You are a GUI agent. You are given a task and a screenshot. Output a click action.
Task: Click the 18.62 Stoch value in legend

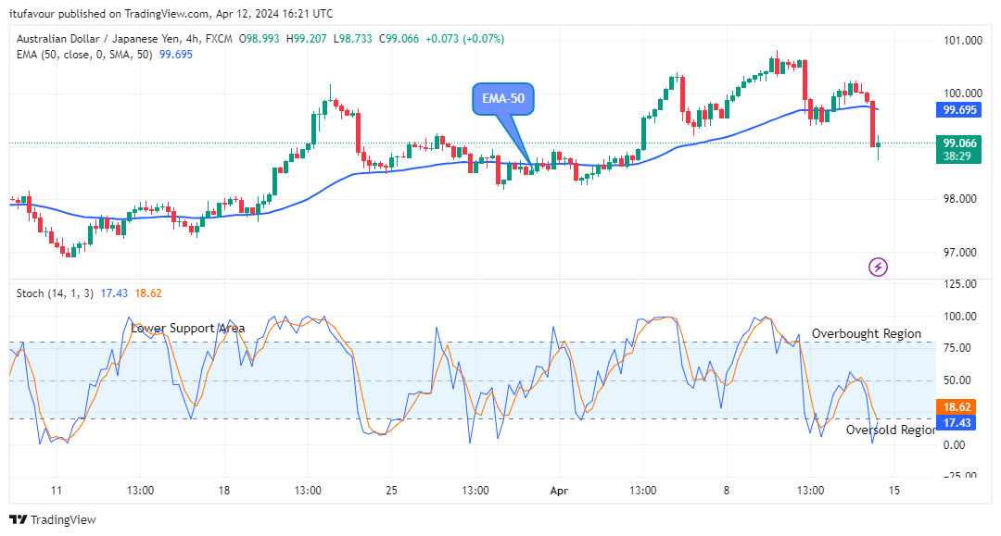pyautogui.click(x=148, y=293)
